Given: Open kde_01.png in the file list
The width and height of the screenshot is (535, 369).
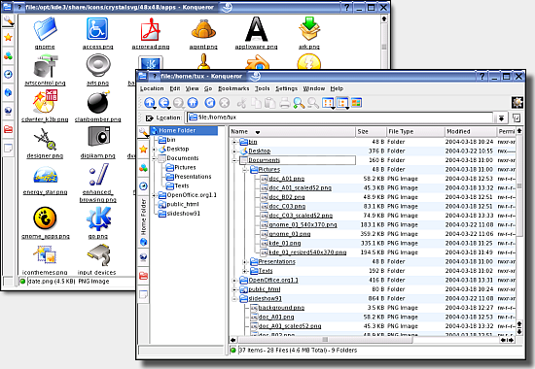Looking at the screenshot, I should click(x=285, y=244).
